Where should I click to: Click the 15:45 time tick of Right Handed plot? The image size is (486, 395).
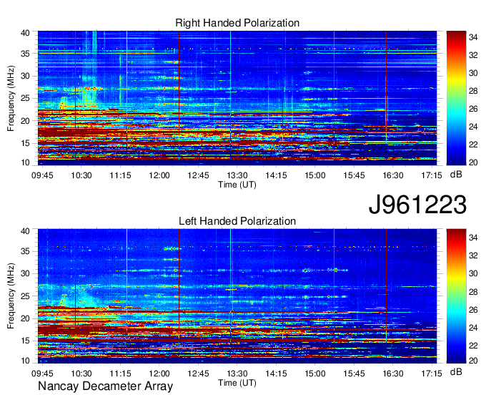pyautogui.click(x=354, y=175)
